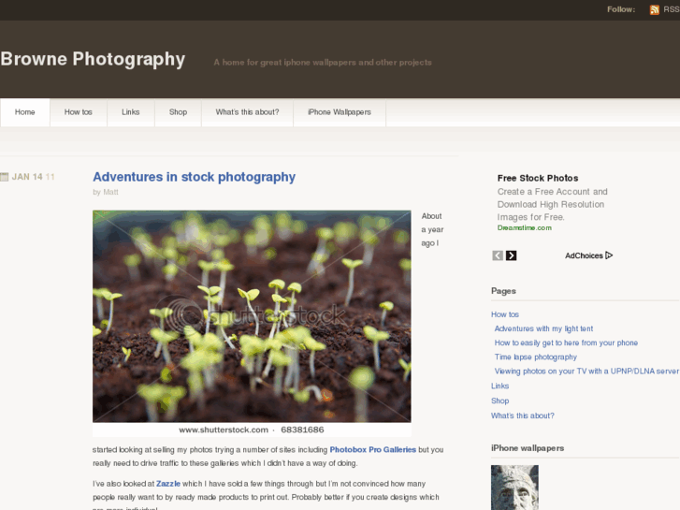
Task: Click the Photobox Pro Galleries link
Action: point(372,450)
